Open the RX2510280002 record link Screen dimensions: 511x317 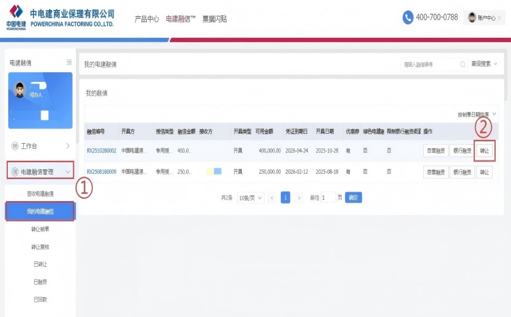click(x=101, y=151)
